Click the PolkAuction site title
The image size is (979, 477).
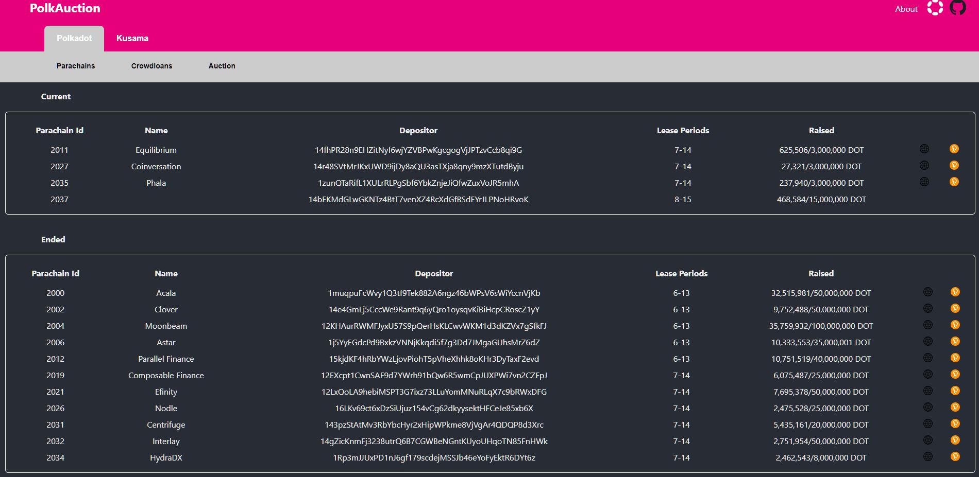(65, 8)
